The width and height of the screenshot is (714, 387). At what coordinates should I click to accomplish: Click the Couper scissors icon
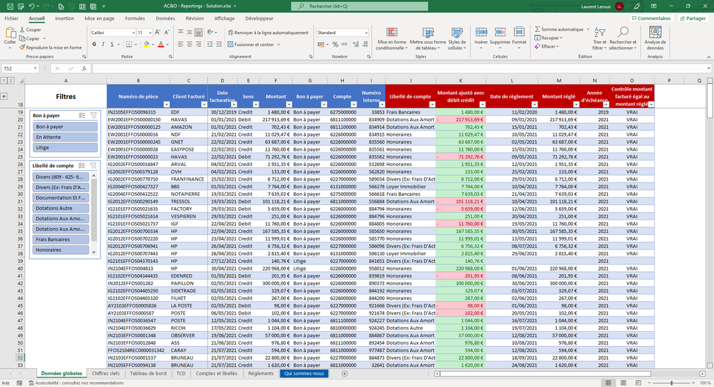click(x=22, y=30)
